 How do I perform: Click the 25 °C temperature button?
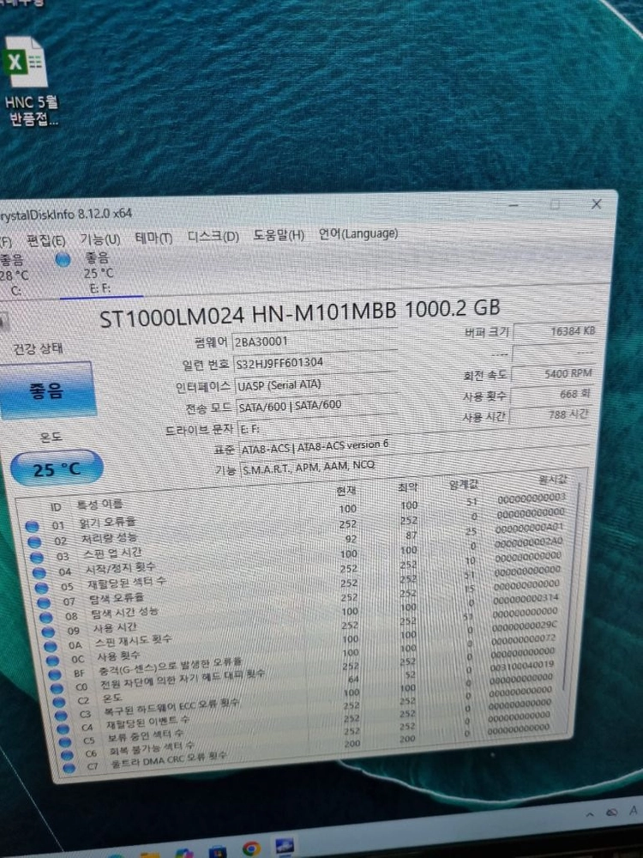point(57,468)
